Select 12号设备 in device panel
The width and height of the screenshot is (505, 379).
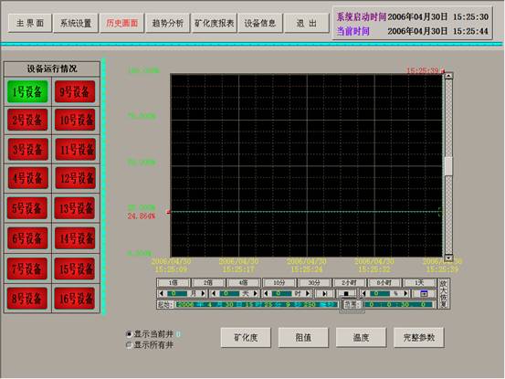click(76, 178)
